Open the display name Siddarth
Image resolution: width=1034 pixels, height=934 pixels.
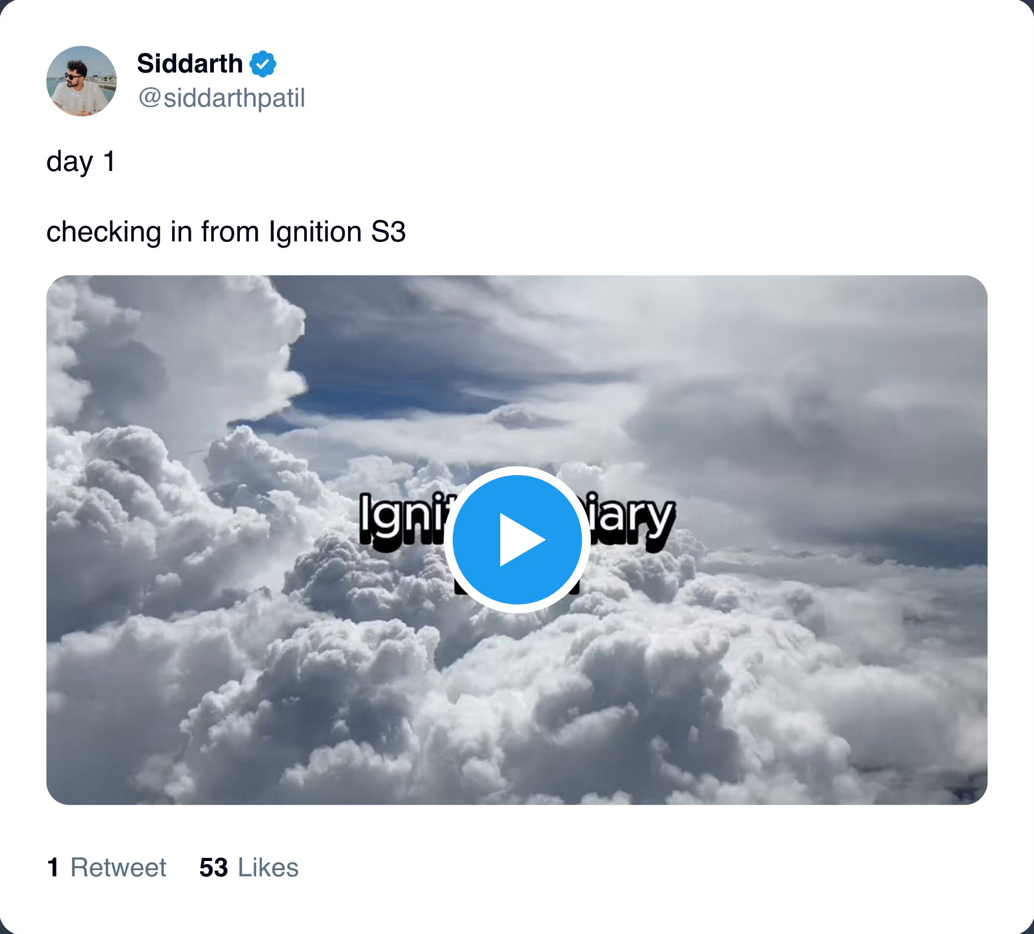coord(190,64)
